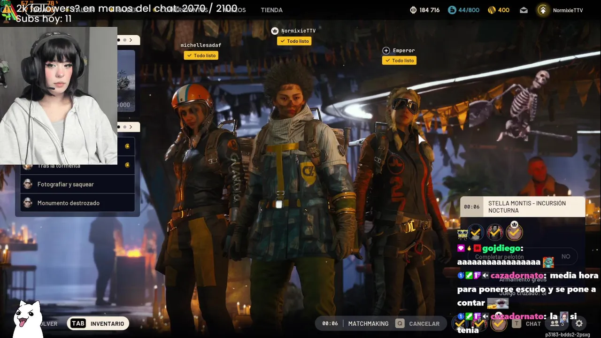Click avatar icon beside Fotografiar y saquear
The height and width of the screenshot is (338, 601).
[28, 184]
